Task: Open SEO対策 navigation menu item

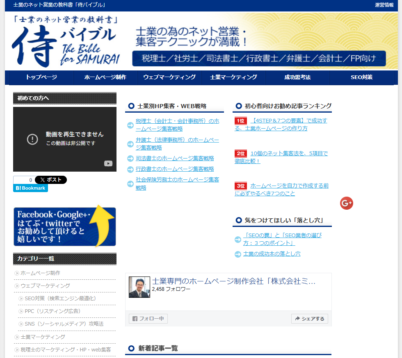Action: pos(361,77)
